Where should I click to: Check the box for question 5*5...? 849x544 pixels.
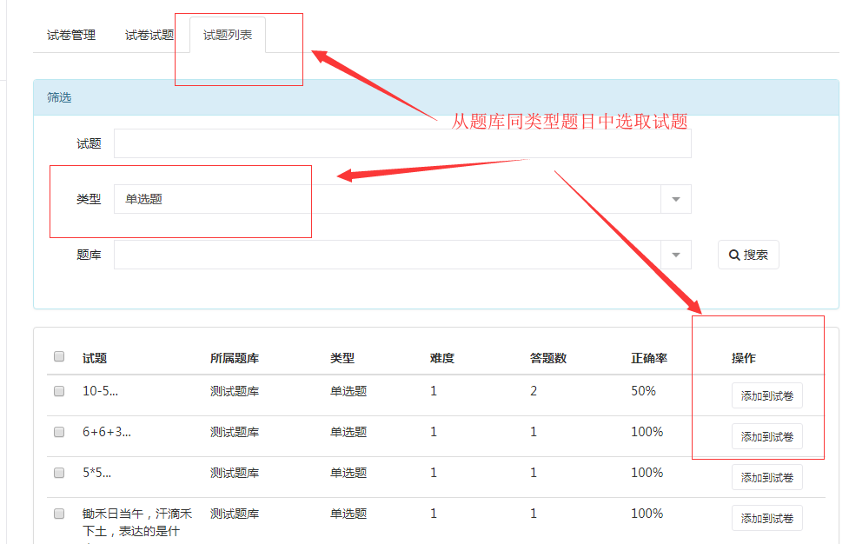pos(59,473)
